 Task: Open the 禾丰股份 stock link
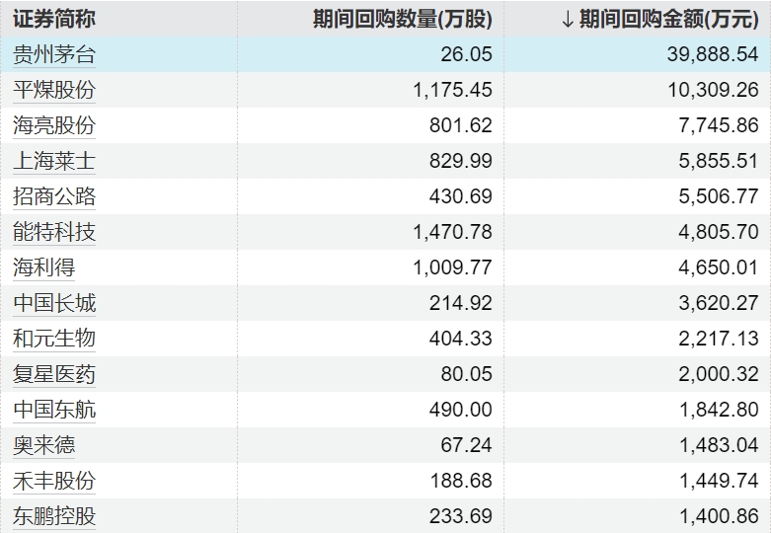click(x=54, y=481)
